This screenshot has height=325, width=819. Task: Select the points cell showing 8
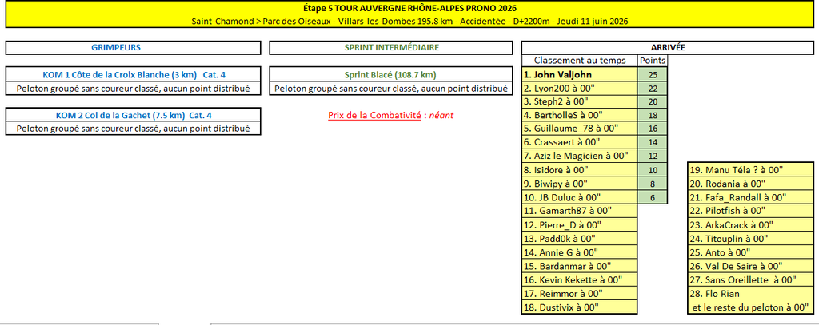653,184
